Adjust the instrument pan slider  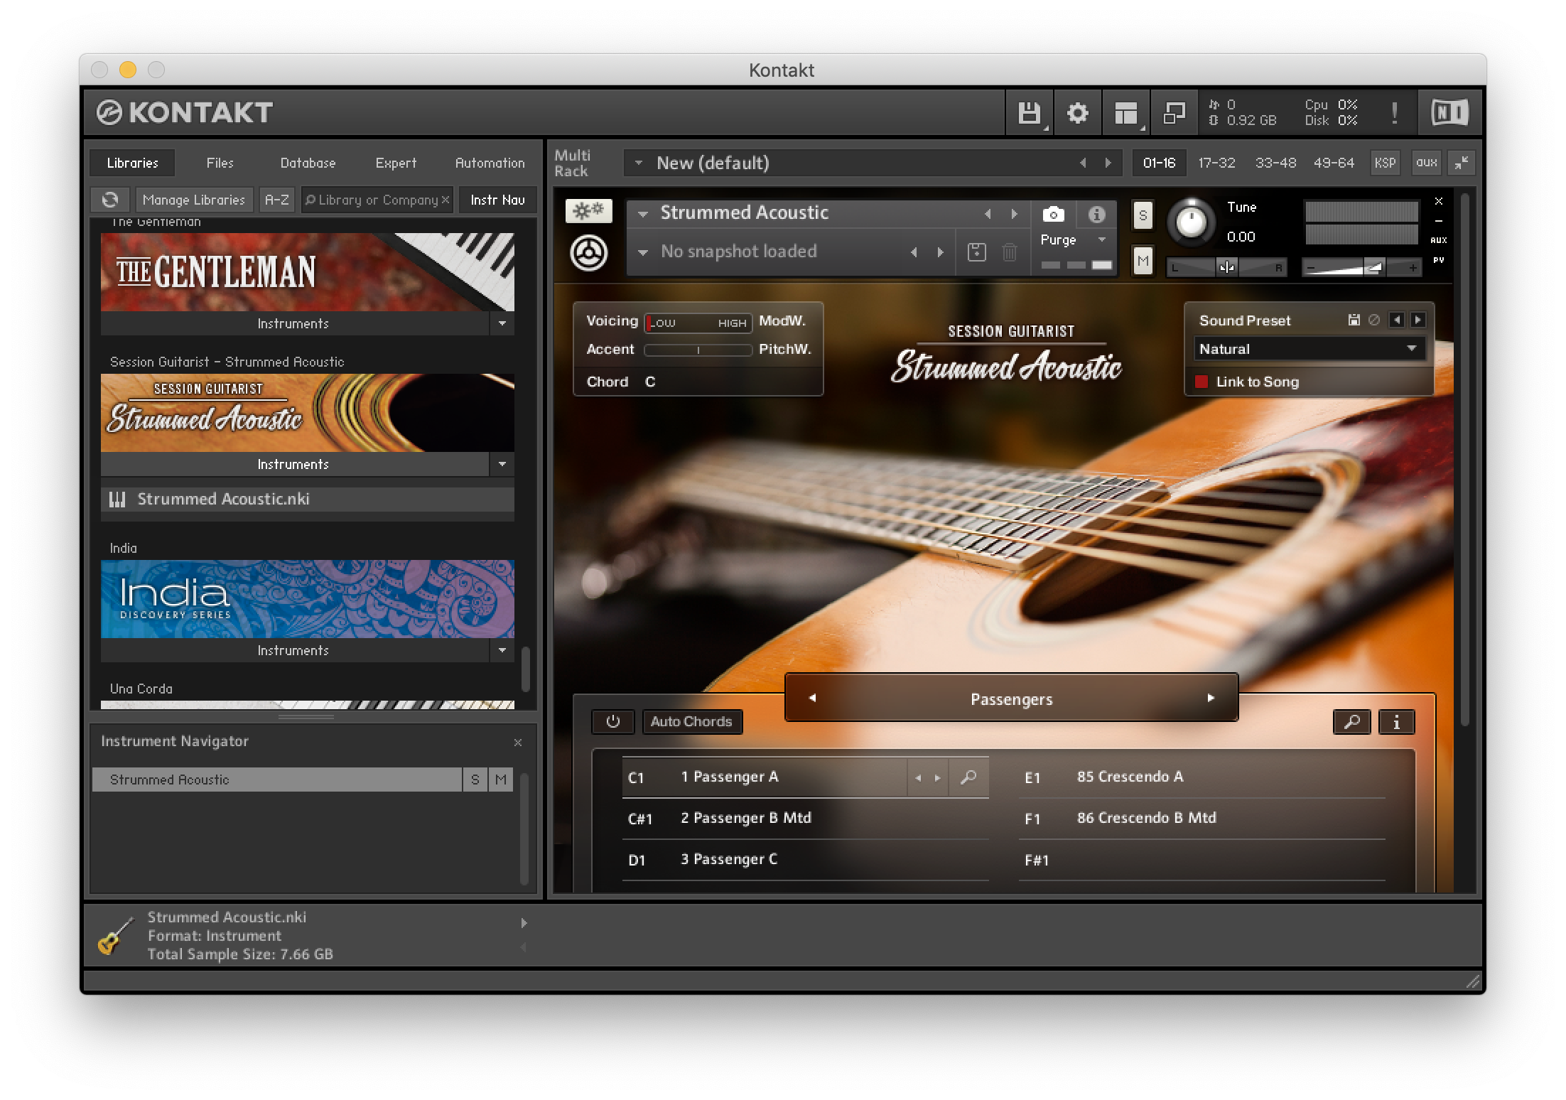click(x=1227, y=267)
